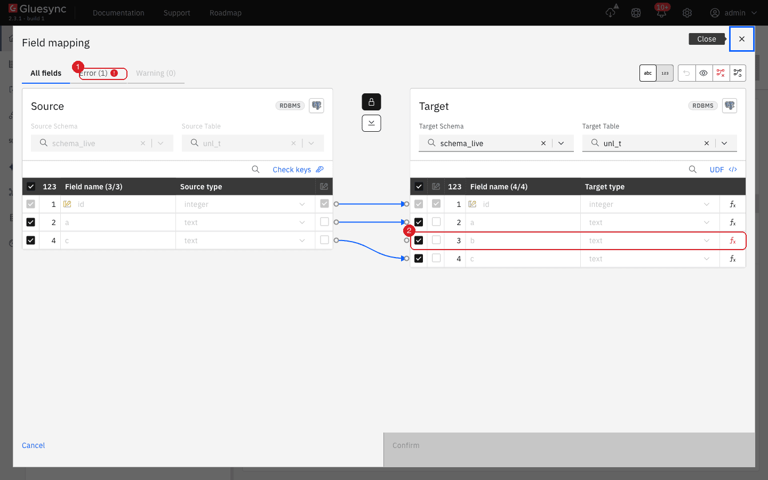Image resolution: width=768 pixels, height=480 pixels.
Task: Click the collapse-down arrow button under the lock
Action: [371, 123]
